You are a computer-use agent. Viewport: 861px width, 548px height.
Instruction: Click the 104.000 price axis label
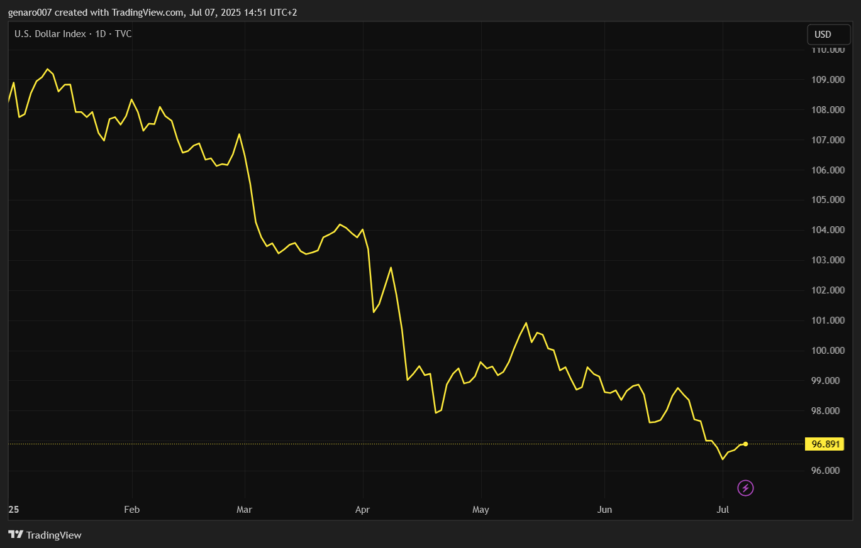828,230
